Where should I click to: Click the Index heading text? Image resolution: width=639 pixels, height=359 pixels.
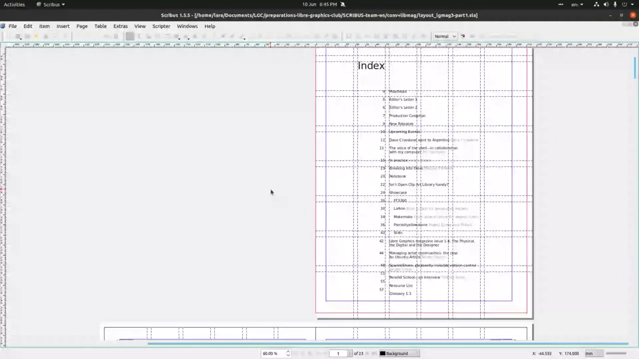(x=371, y=66)
